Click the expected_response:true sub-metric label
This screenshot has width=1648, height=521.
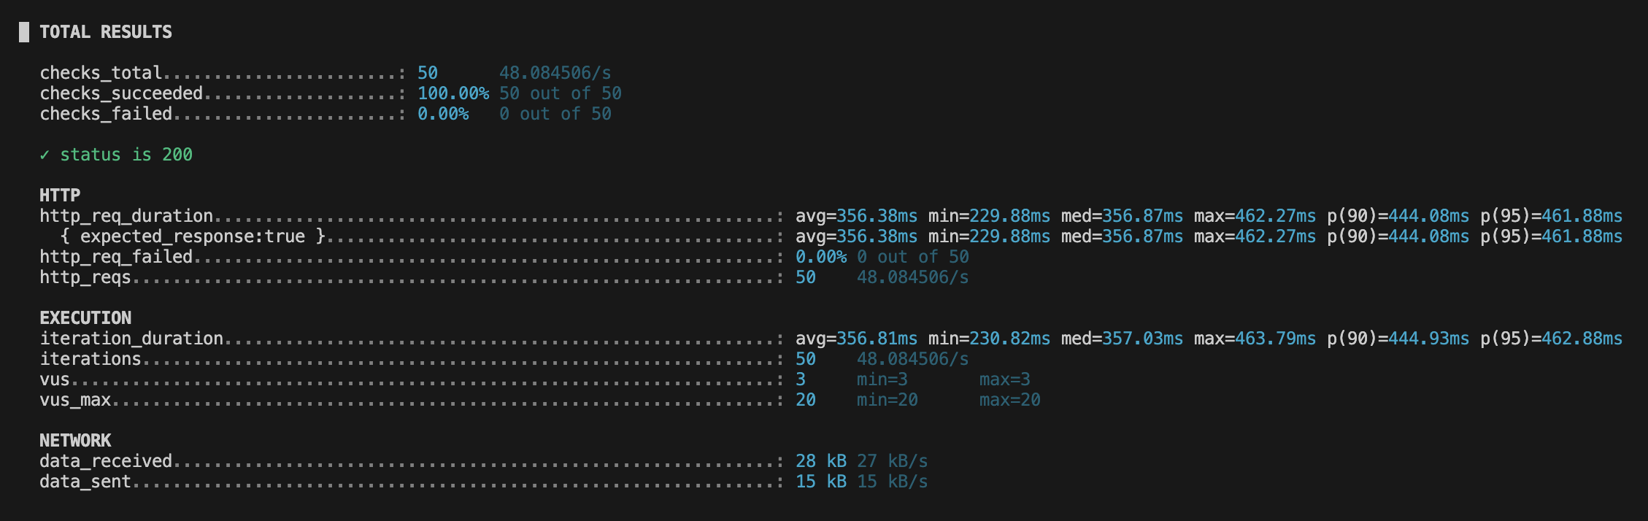point(193,236)
